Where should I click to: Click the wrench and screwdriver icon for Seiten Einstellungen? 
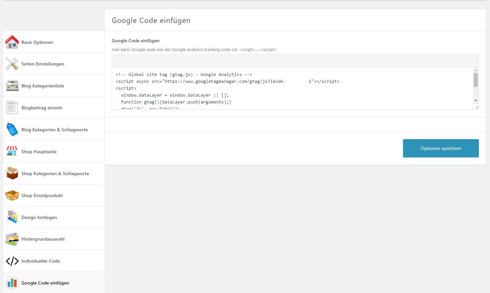(x=12, y=64)
